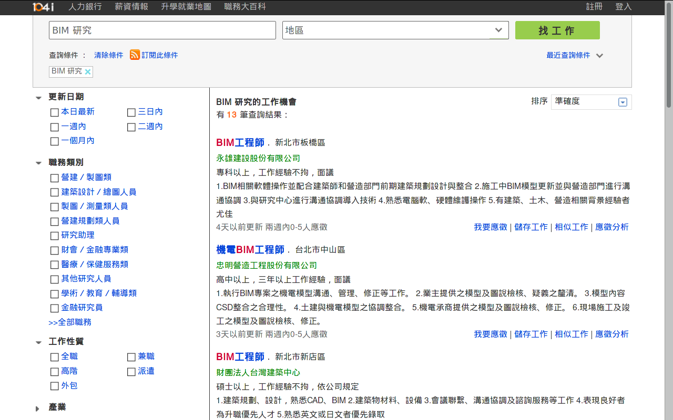Click 儲存工作 for 永雄建設 job

click(x=531, y=227)
